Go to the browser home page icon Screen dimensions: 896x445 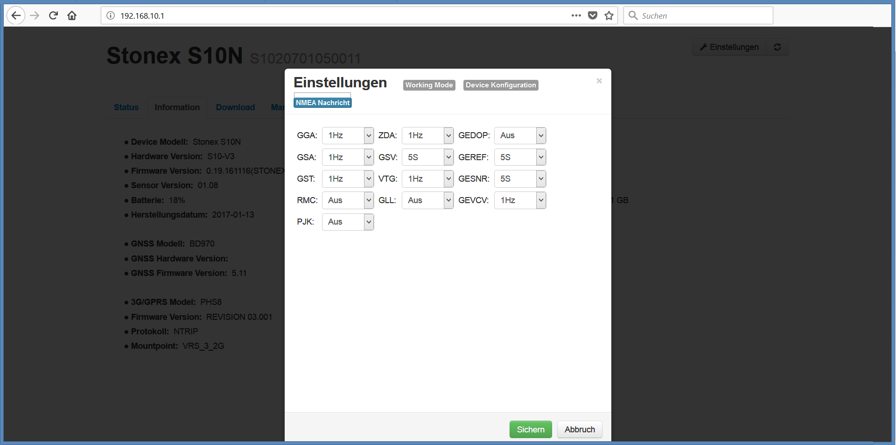pos(72,15)
